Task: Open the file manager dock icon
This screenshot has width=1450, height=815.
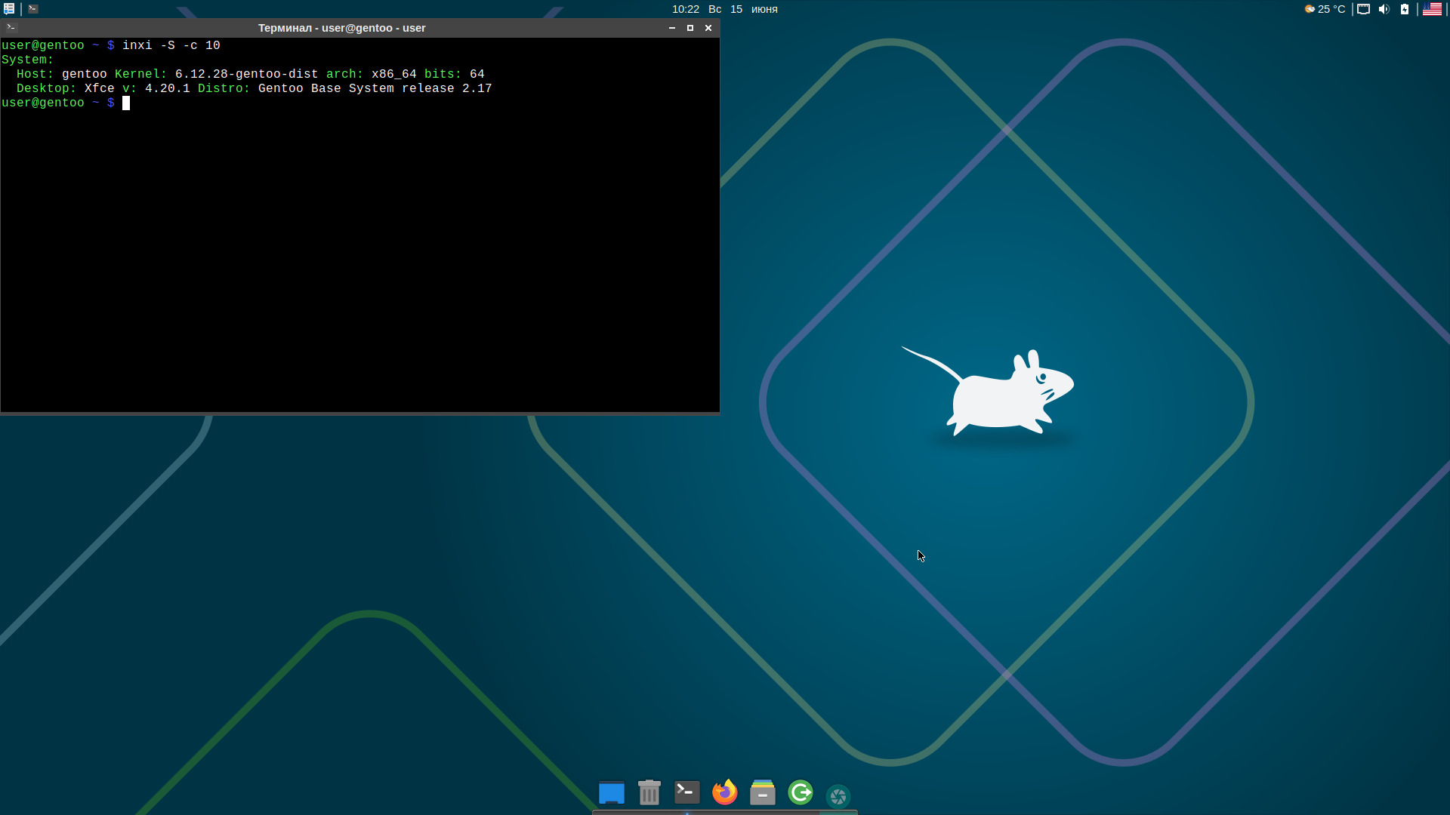Action: coord(762,792)
